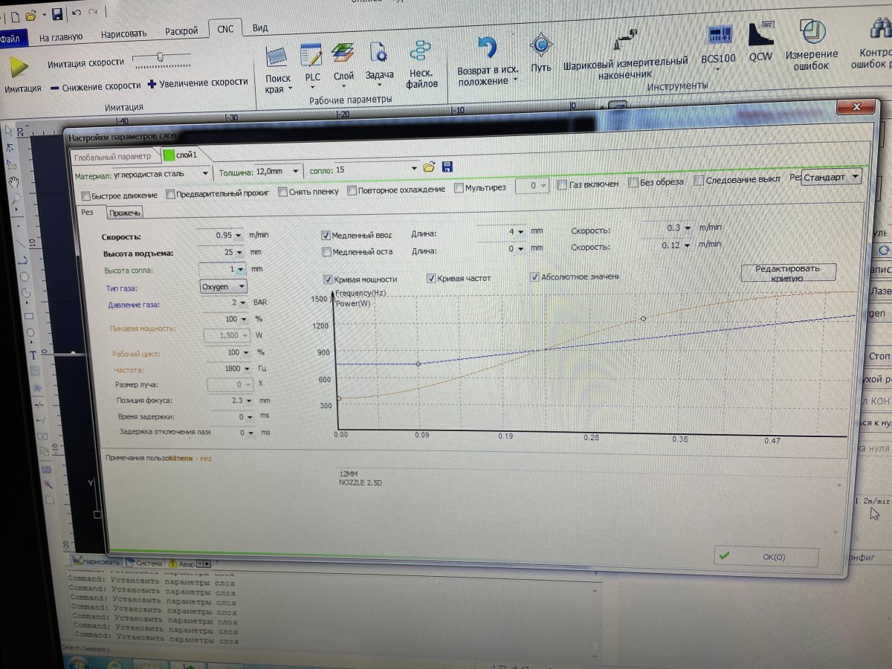Enable the Предварительный прожиг checkbox
This screenshot has height=669, width=892.
[170, 194]
